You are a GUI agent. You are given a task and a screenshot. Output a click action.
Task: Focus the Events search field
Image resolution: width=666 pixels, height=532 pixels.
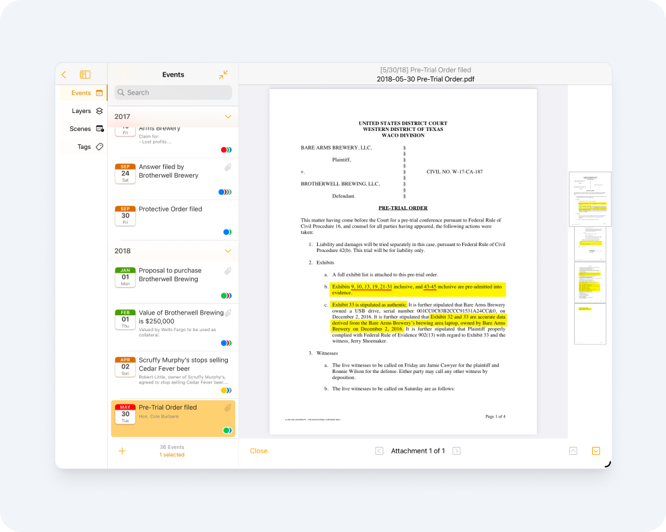[x=173, y=92]
